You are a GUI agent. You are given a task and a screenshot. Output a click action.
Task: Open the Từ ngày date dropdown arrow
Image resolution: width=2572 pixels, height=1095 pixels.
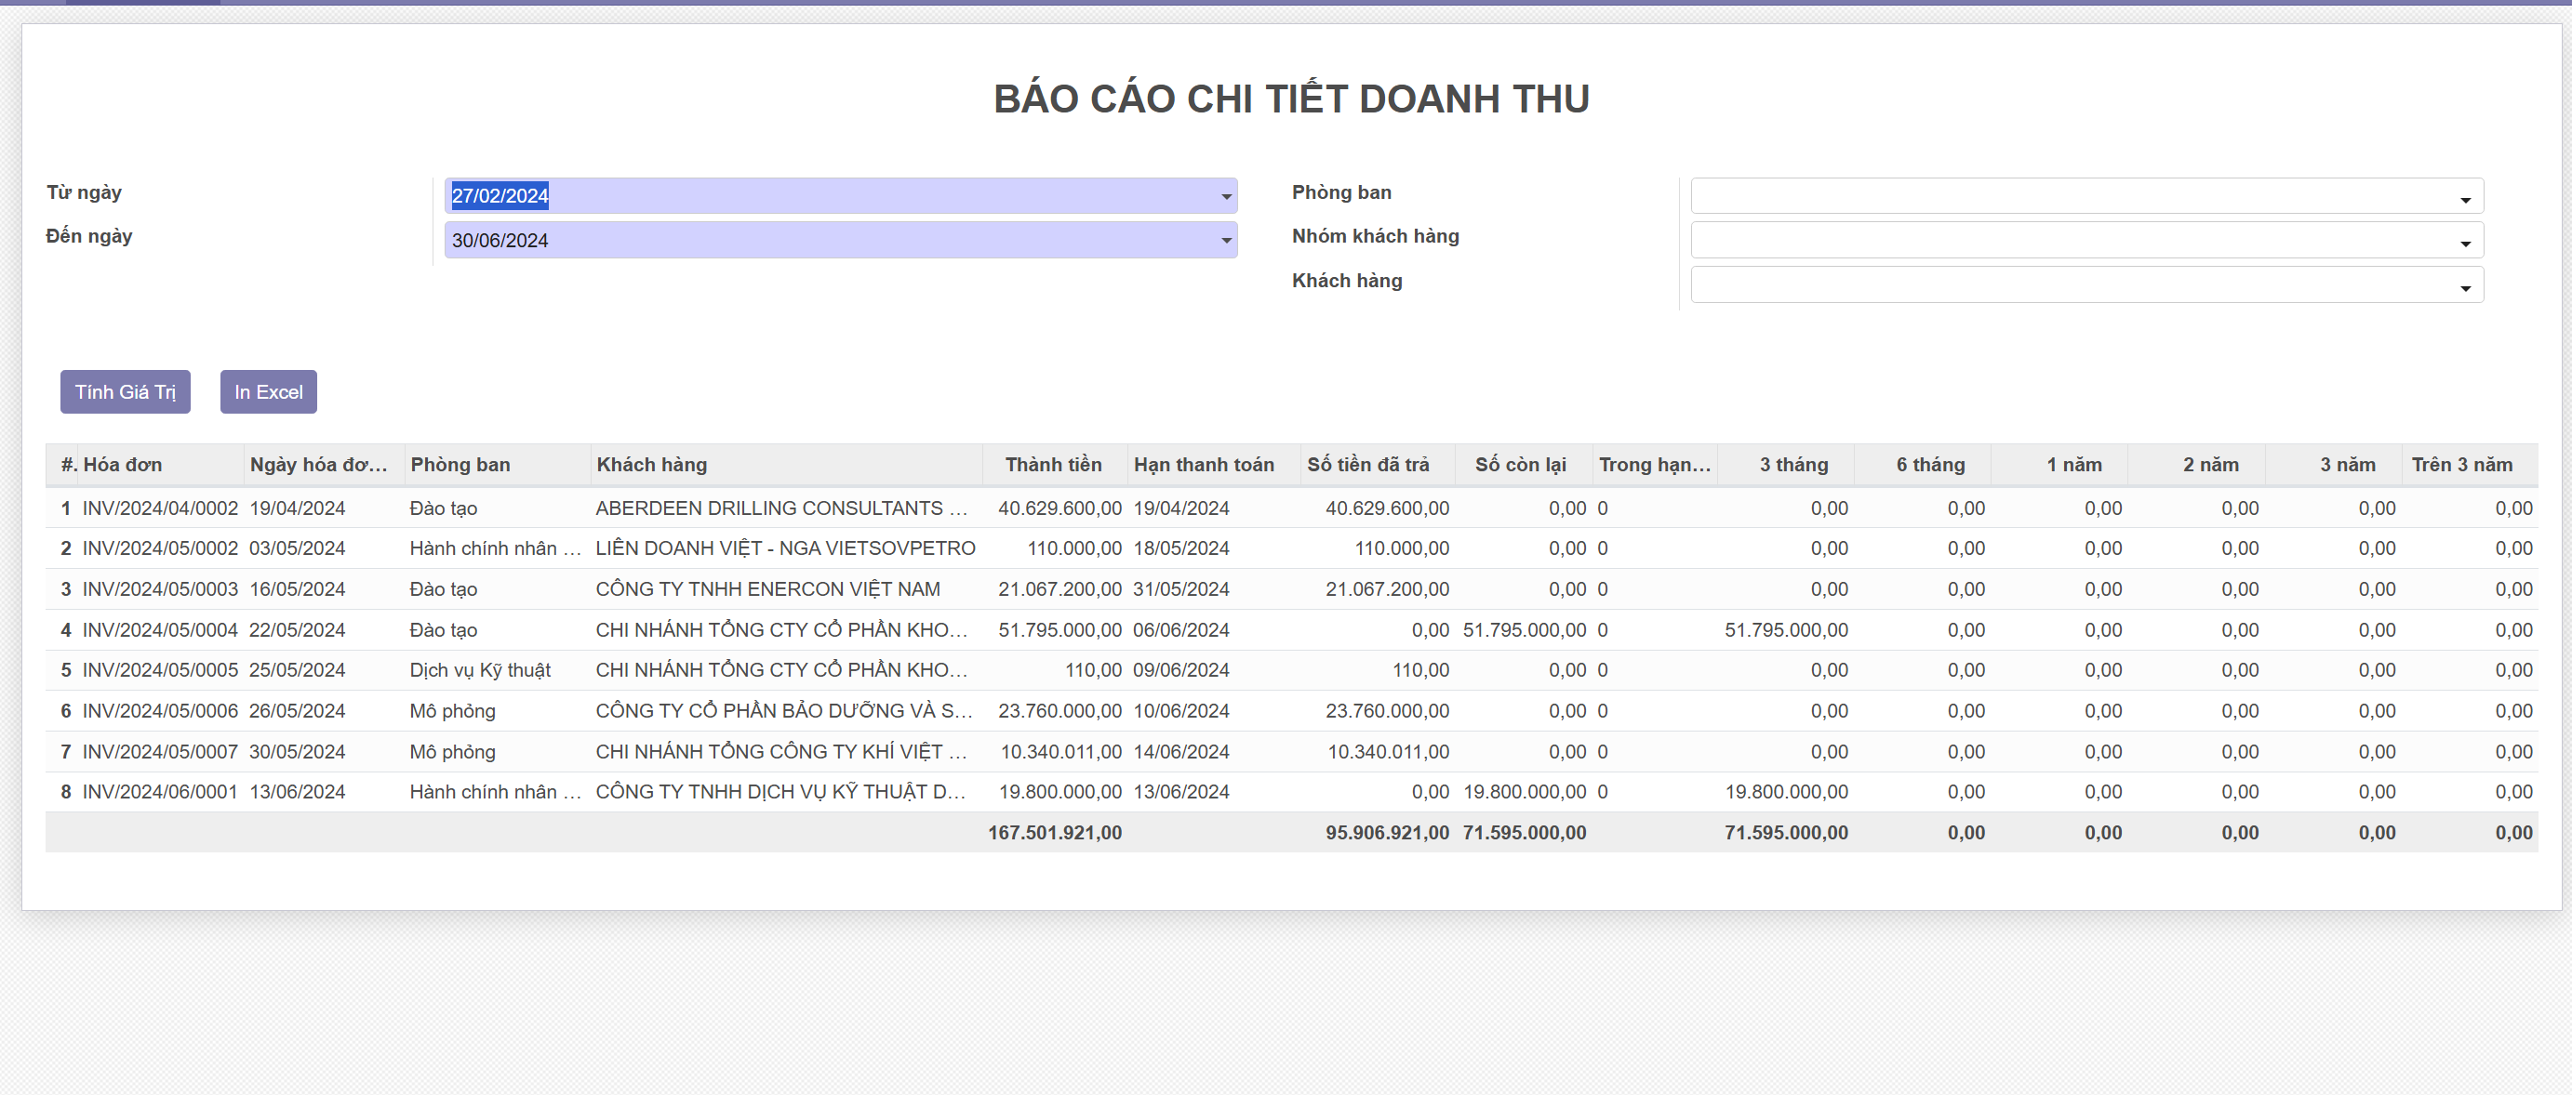pyautogui.click(x=1225, y=197)
